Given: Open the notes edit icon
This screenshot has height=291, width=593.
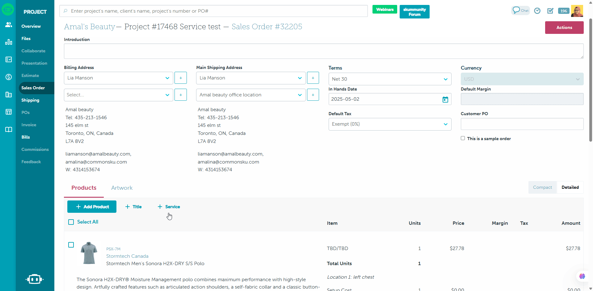Looking at the screenshot, I should pos(550,11).
